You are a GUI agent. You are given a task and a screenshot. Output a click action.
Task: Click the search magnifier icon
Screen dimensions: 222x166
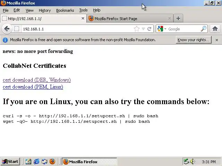(x=204, y=29)
